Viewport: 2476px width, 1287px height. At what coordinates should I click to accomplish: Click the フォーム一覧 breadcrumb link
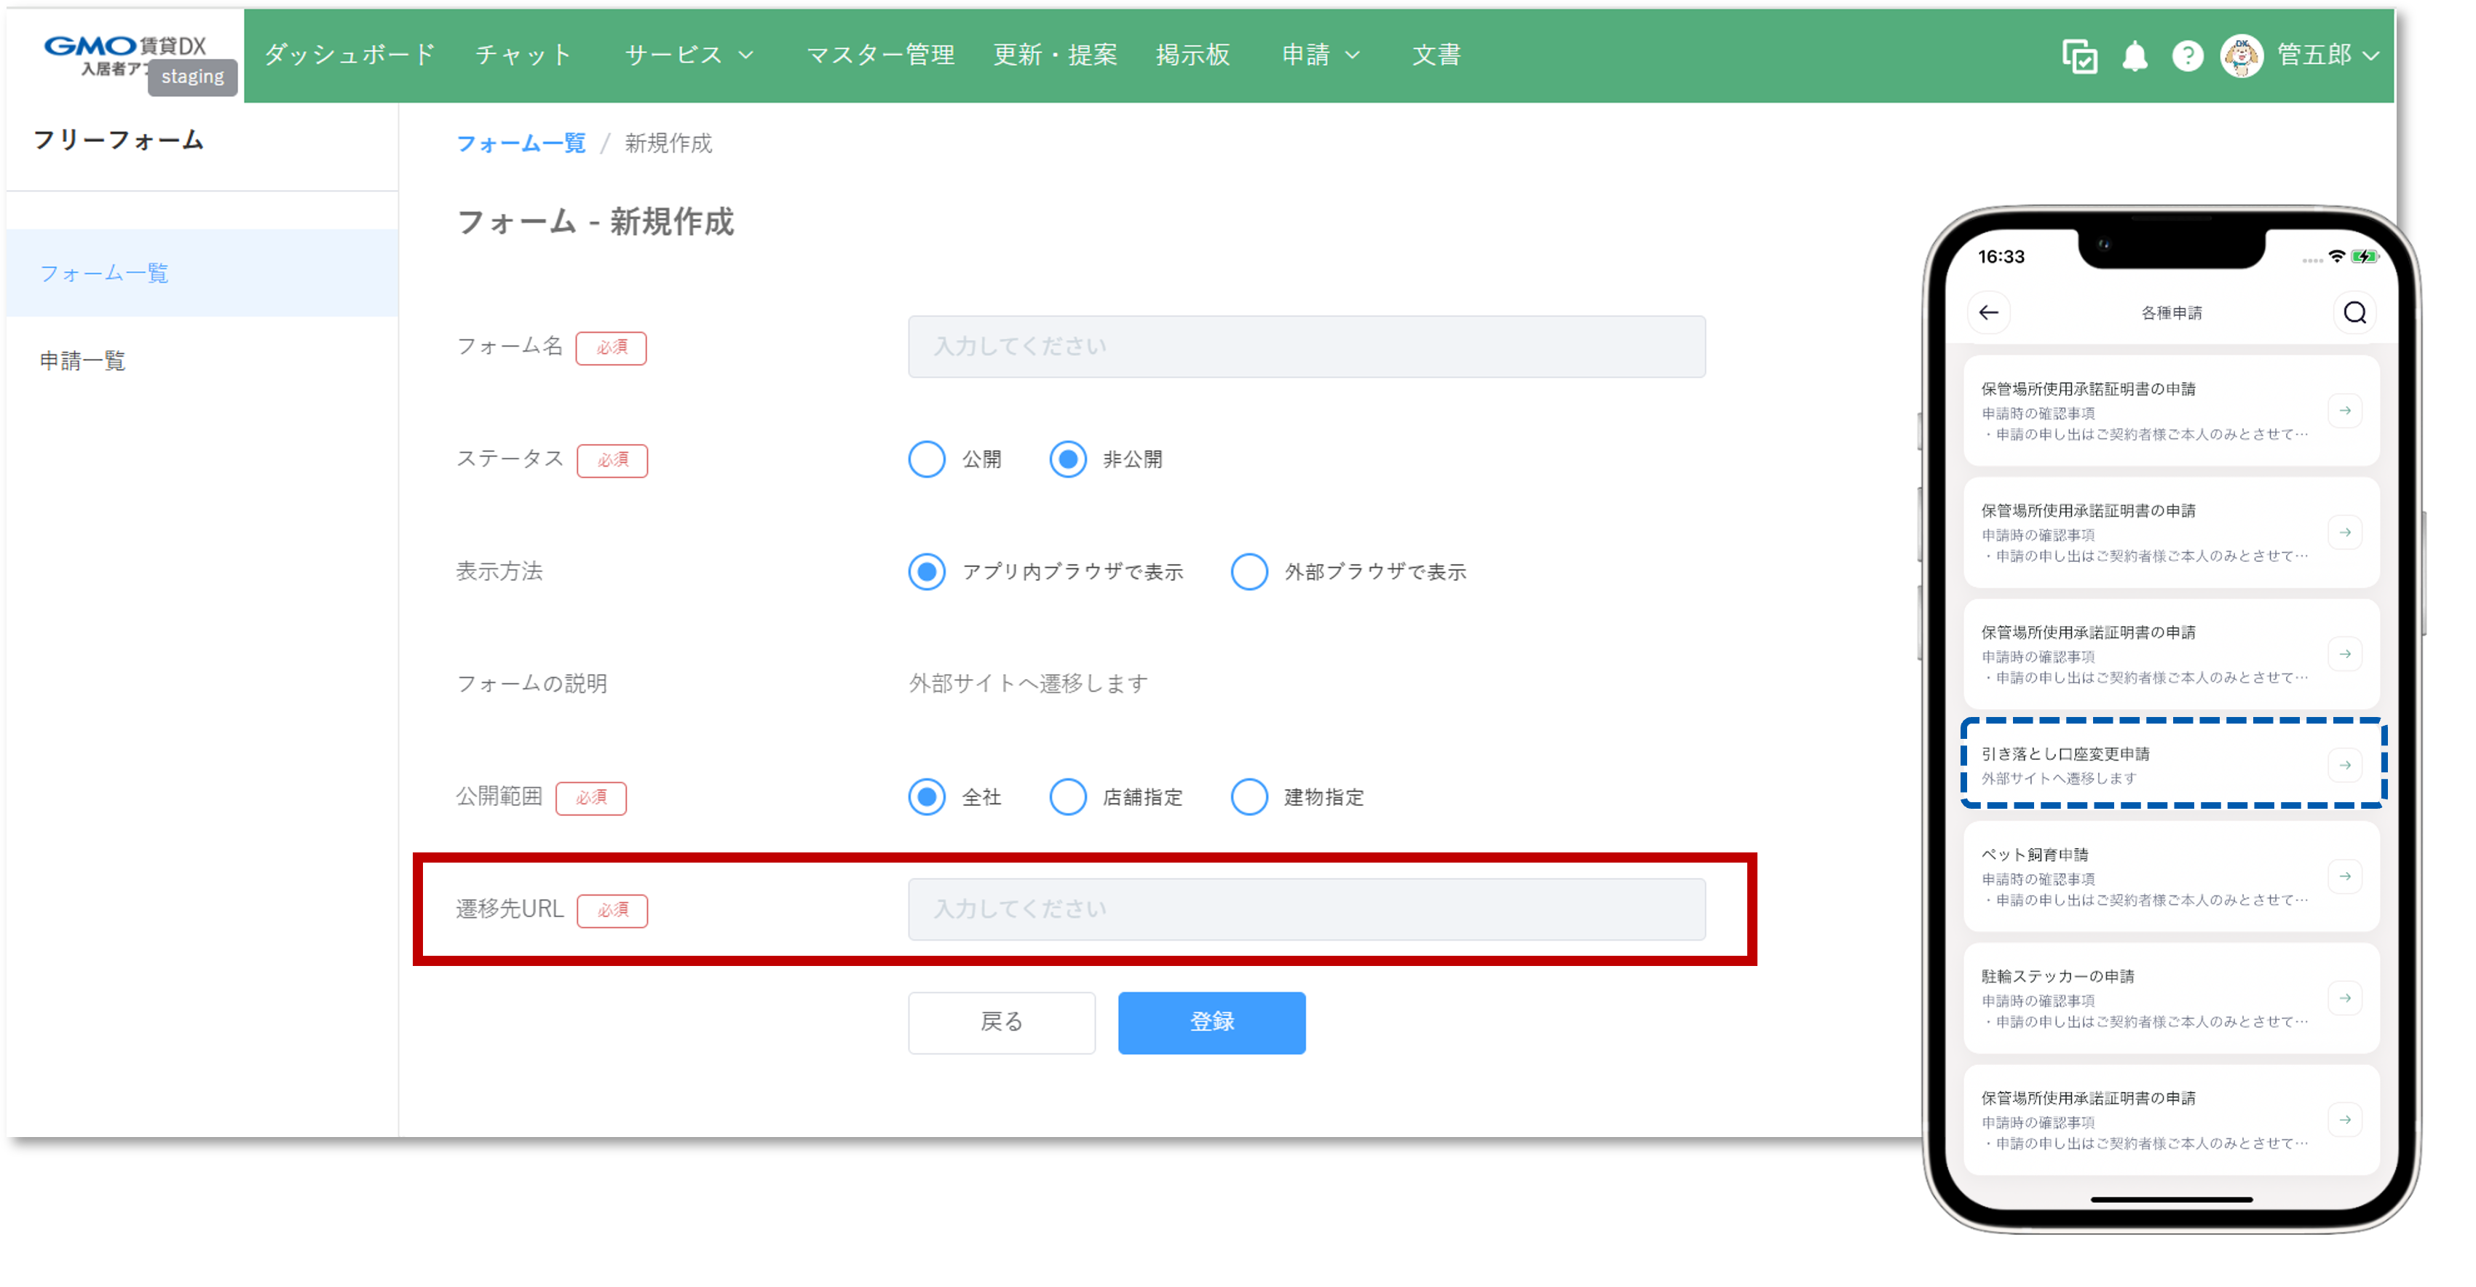520,143
